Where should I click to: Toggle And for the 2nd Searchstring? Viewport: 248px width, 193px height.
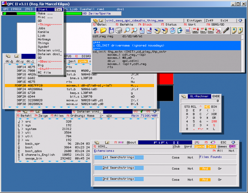click(204, 168)
